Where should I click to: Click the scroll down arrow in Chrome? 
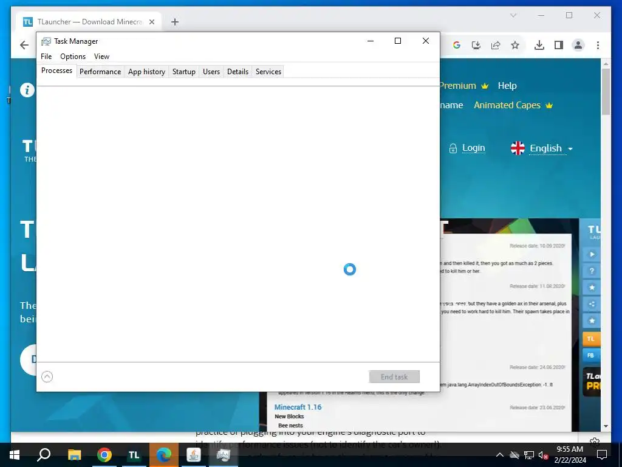[606, 426]
